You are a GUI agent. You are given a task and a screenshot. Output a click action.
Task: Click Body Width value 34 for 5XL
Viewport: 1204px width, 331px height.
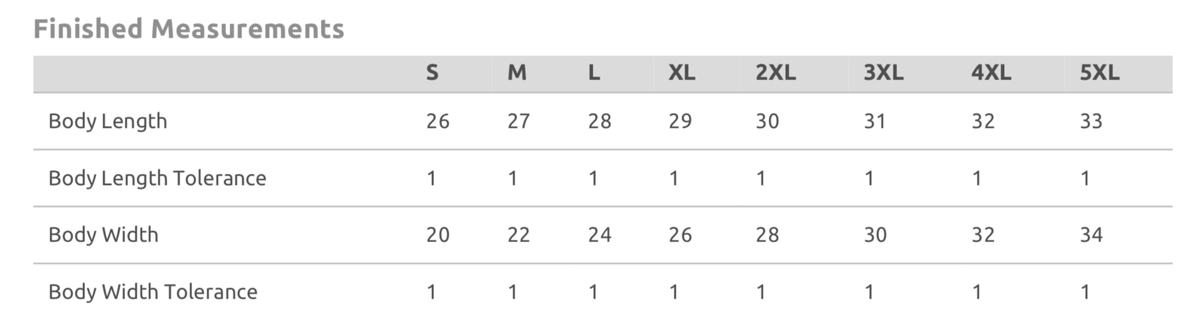click(1091, 235)
